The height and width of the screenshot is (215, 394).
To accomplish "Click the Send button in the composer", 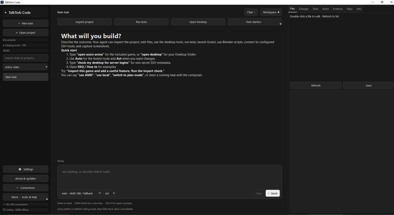I will [273, 193].
